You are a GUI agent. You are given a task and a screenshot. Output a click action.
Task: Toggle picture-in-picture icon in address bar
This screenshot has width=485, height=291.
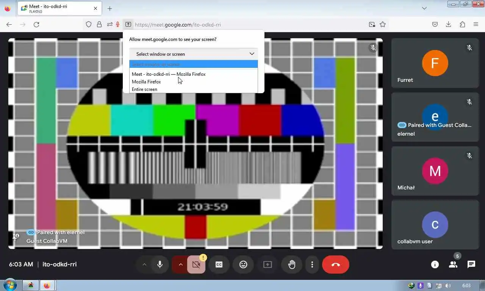point(372,24)
